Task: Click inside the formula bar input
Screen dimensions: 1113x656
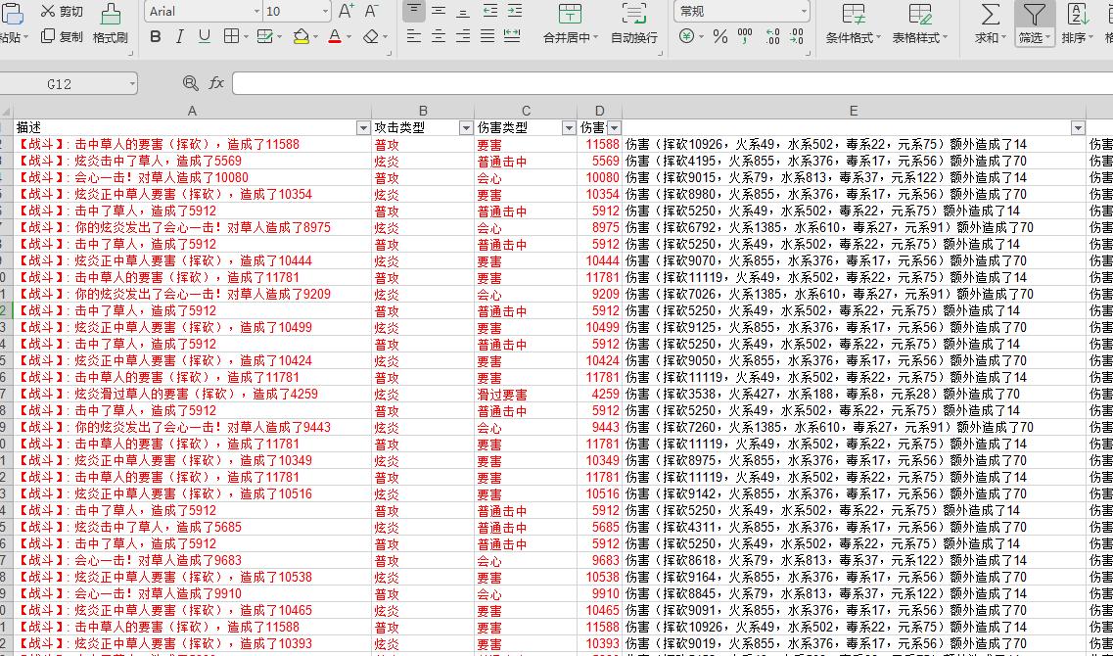Action: [672, 83]
